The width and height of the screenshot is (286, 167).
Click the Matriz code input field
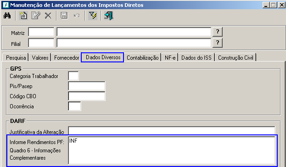pyautogui.click(x=41, y=32)
